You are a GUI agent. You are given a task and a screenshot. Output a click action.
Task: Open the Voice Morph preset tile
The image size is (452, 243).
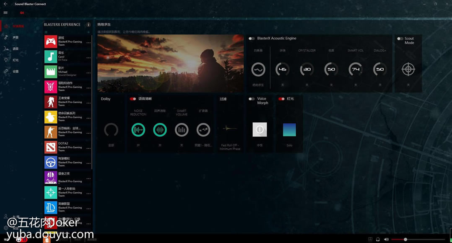(x=260, y=129)
